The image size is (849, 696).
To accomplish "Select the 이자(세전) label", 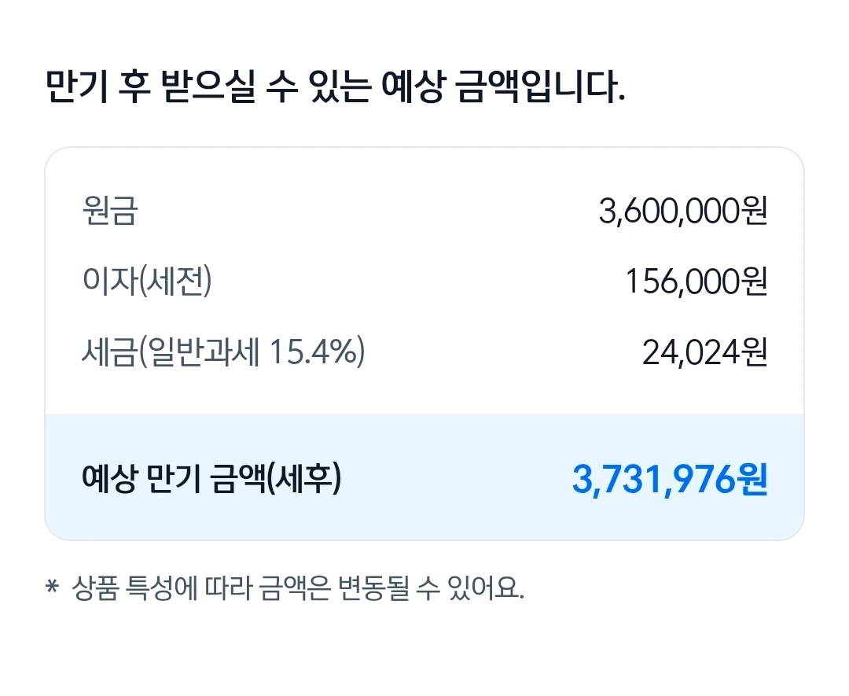I will pyautogui.click(x=147, y=281).
